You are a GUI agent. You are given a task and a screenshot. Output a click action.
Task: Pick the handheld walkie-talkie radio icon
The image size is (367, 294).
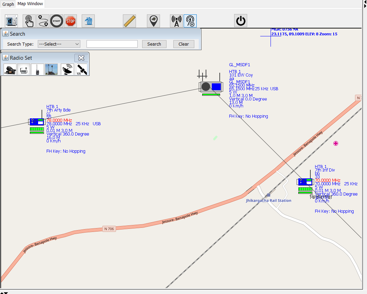point(37,69)
